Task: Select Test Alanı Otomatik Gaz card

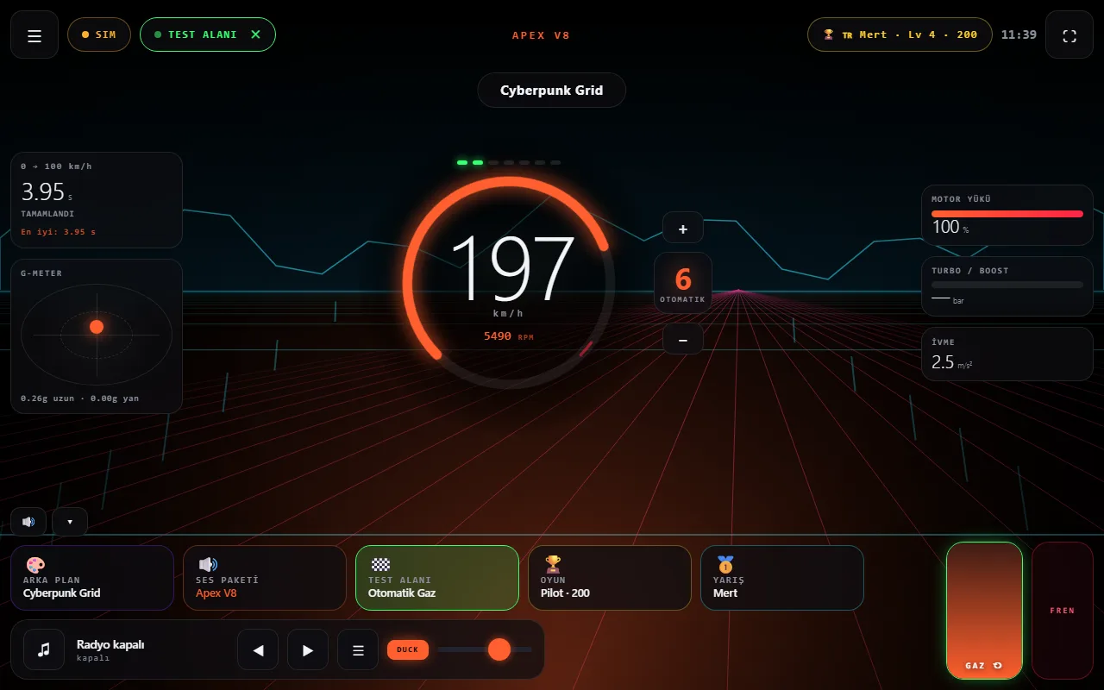Action: pyautogui.click(x=437, y=578)
